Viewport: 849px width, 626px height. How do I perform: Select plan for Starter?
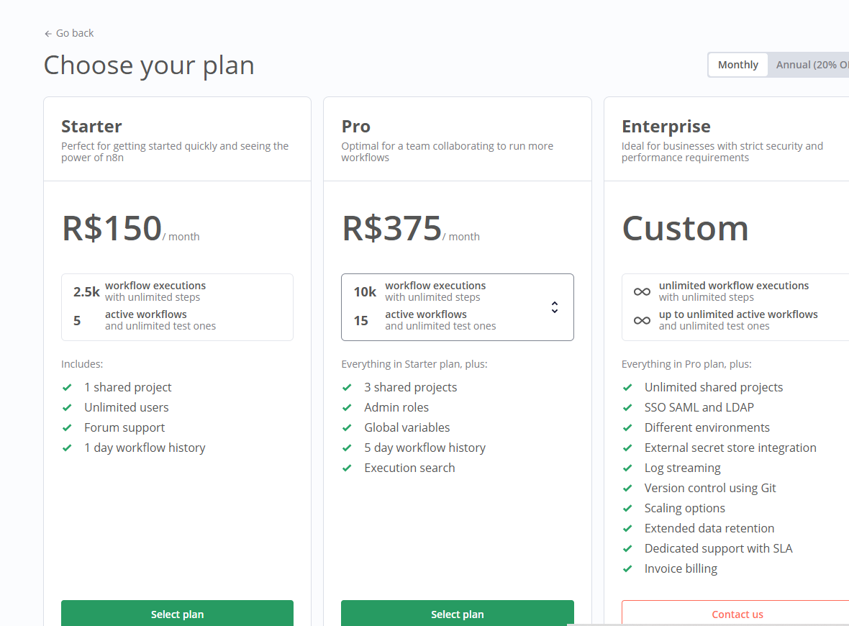click(x=177, y=614)
